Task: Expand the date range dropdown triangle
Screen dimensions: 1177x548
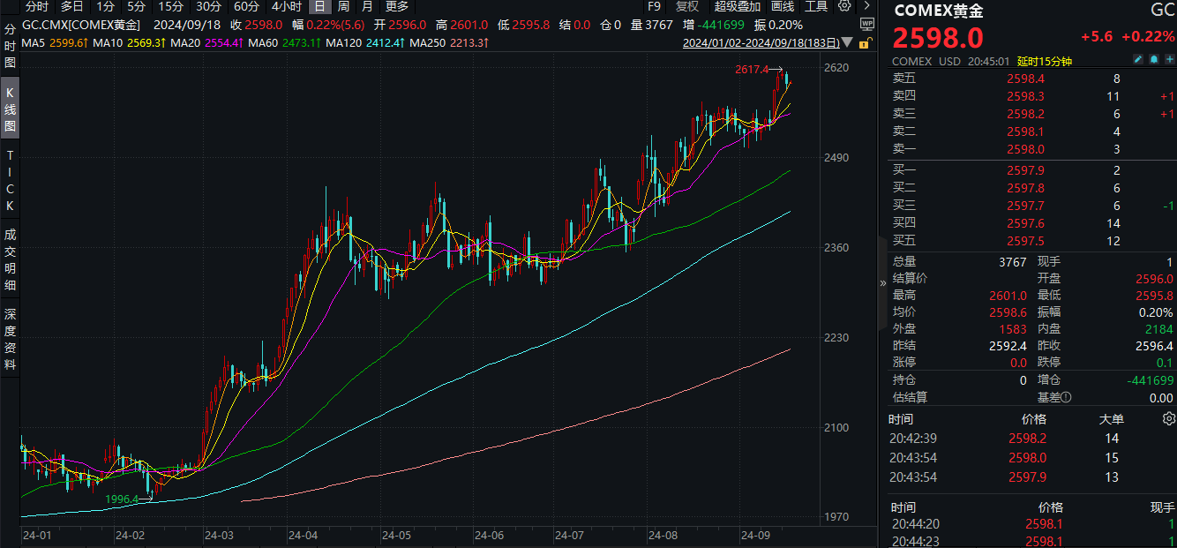Action: click(x=848, y=42)
